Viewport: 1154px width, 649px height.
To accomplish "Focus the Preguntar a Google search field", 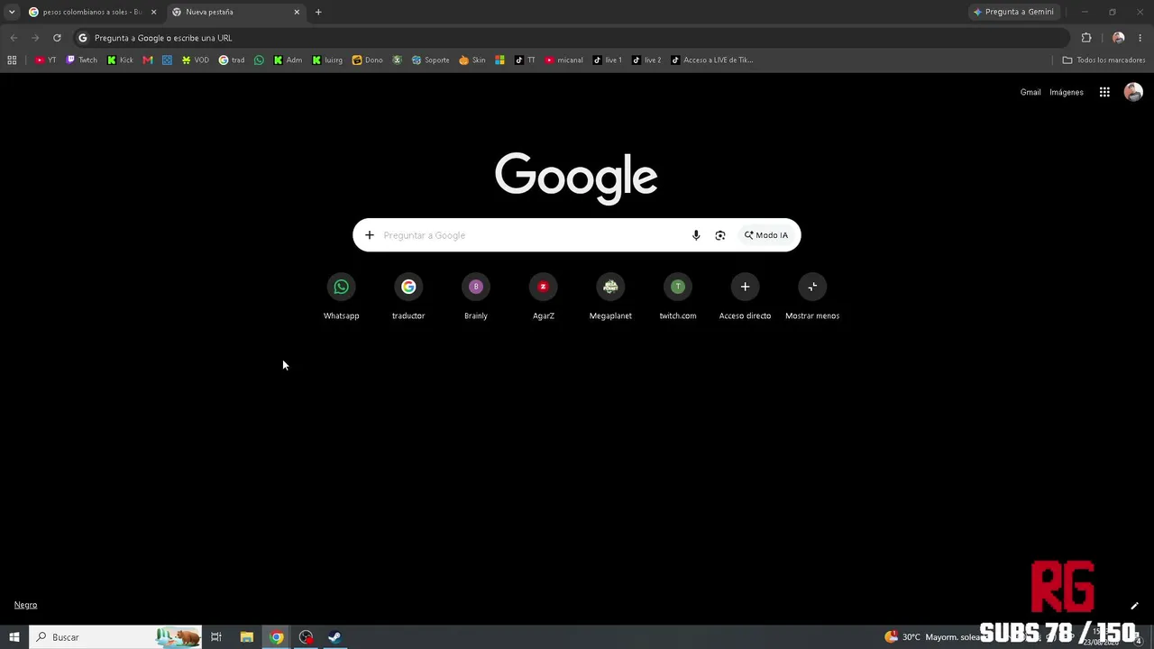I will (532, 235).
